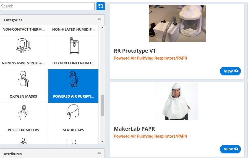Image resolution: width=248 pixels, height=158 pixels.
Task: Collapse the Categories panel
Action: 99,19
